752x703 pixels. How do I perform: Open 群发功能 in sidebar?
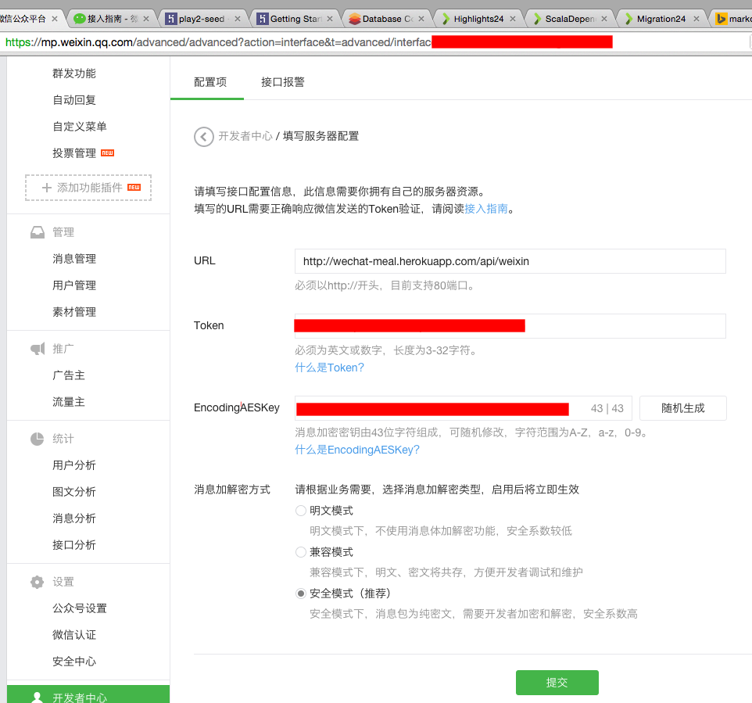click(74, 74)
